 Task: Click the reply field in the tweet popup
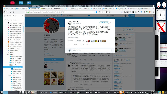point(92,50)
